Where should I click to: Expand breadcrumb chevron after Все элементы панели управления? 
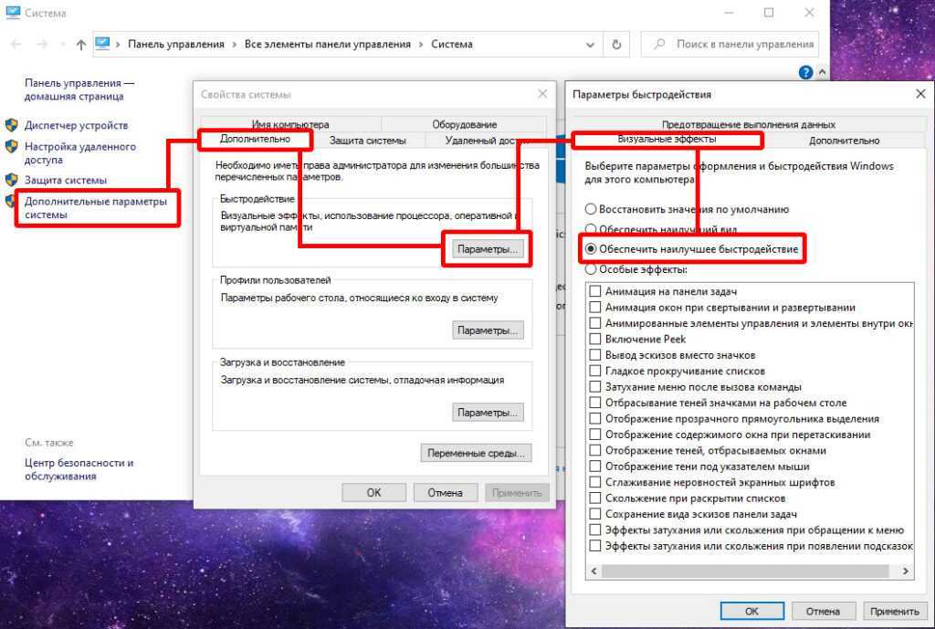tap(421, 44)
